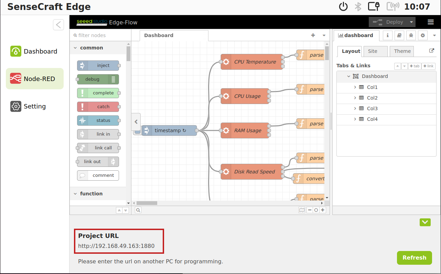Click the workspace search magnifier icon
This screenshot has height=274, width=441.
point(138,210)
